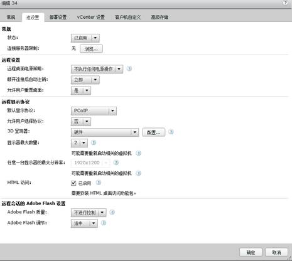The width and height of the screenshot is (292, 261).
Task: Click 确定 button to confirm
Action: 251,252
